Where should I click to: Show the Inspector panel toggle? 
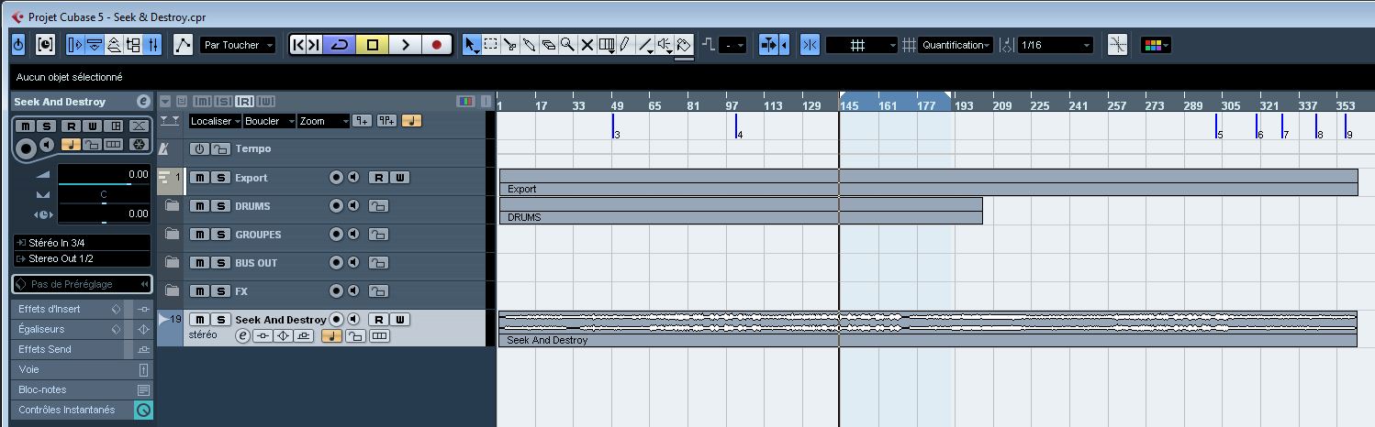pyautogui.click(x=75, y=44)
